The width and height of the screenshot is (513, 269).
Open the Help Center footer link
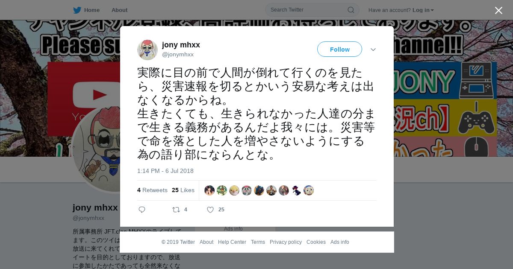point(232,242)
